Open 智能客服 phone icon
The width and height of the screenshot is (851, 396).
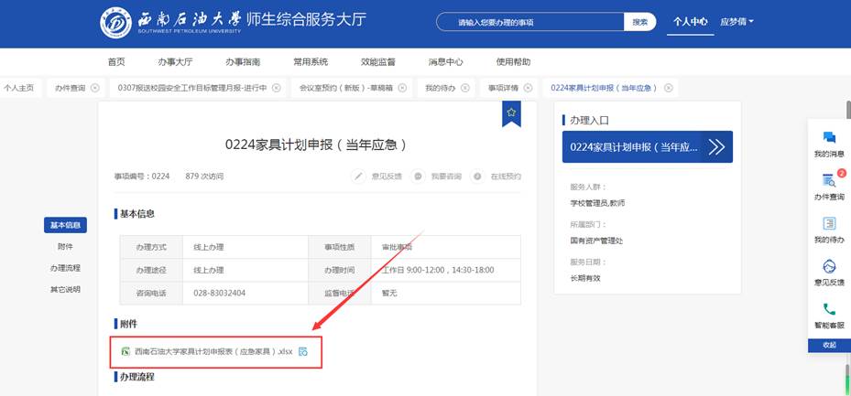[x=829, y=309]
